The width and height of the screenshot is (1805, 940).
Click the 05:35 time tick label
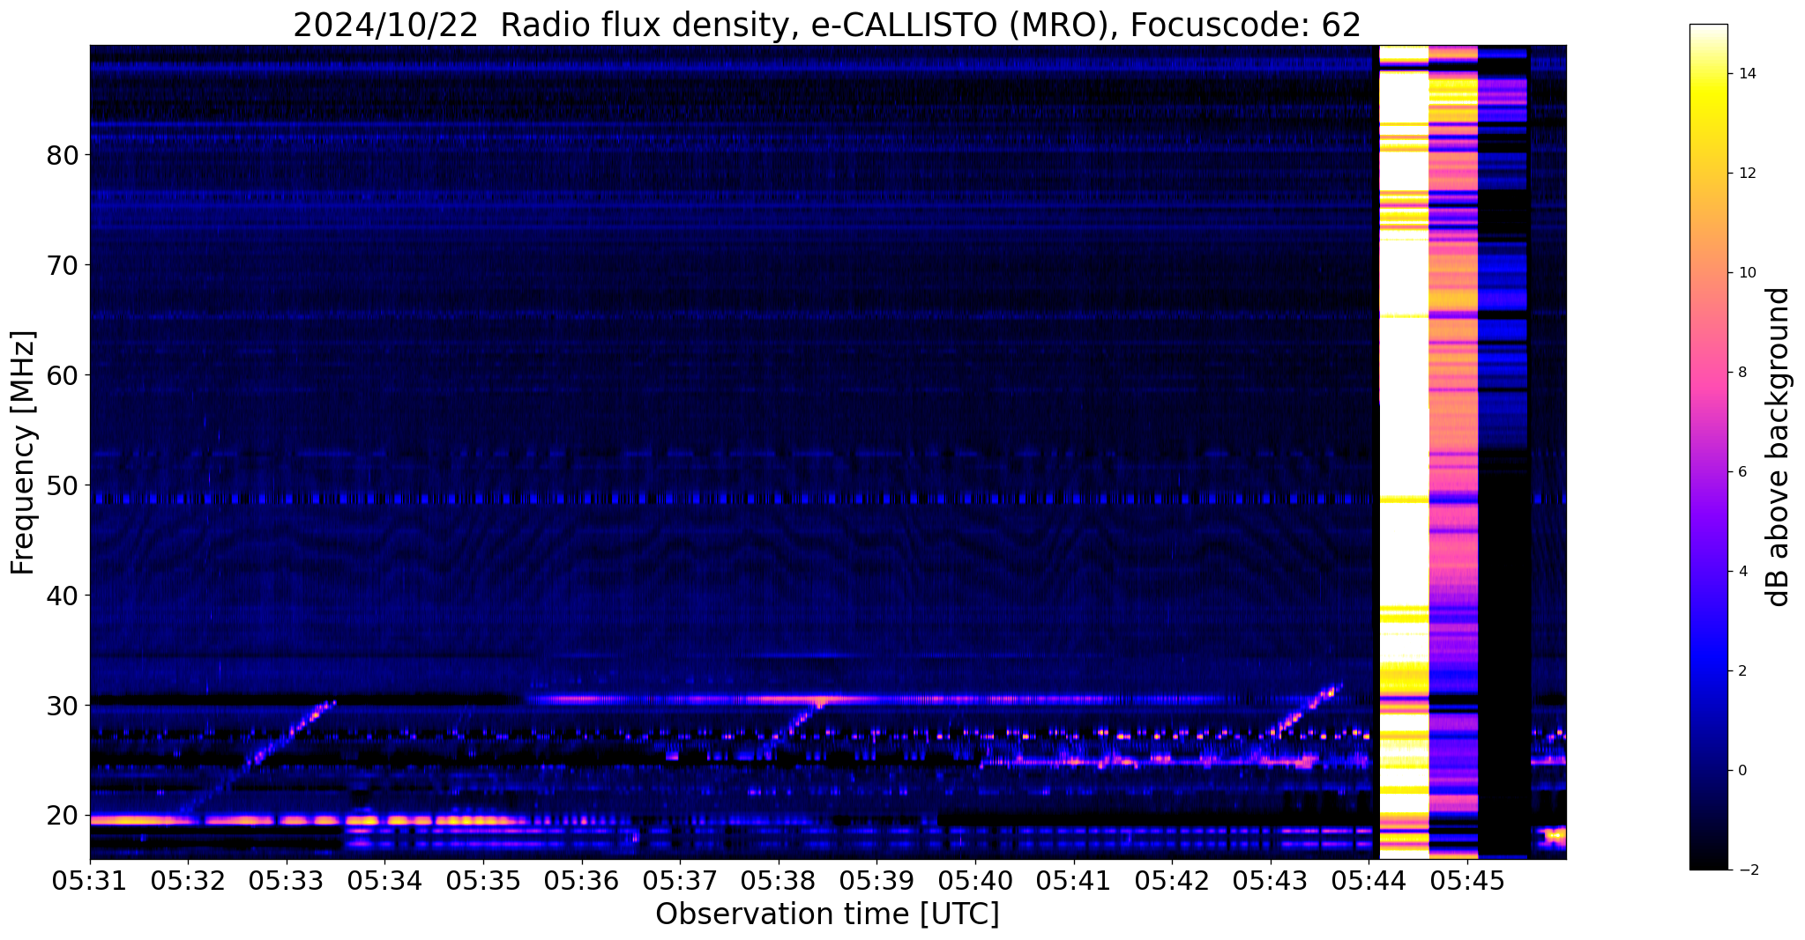(x=483, y=881)
